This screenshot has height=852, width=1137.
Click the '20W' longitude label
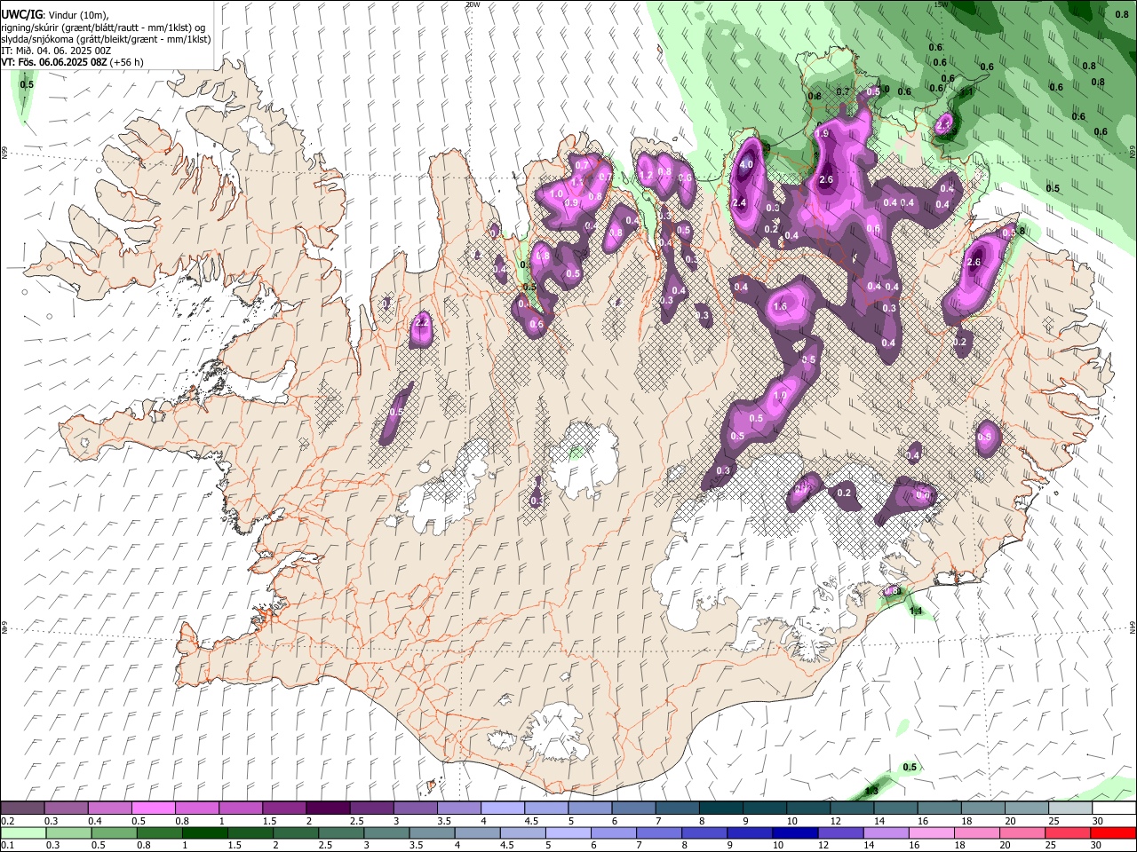(x=473, y=4)
